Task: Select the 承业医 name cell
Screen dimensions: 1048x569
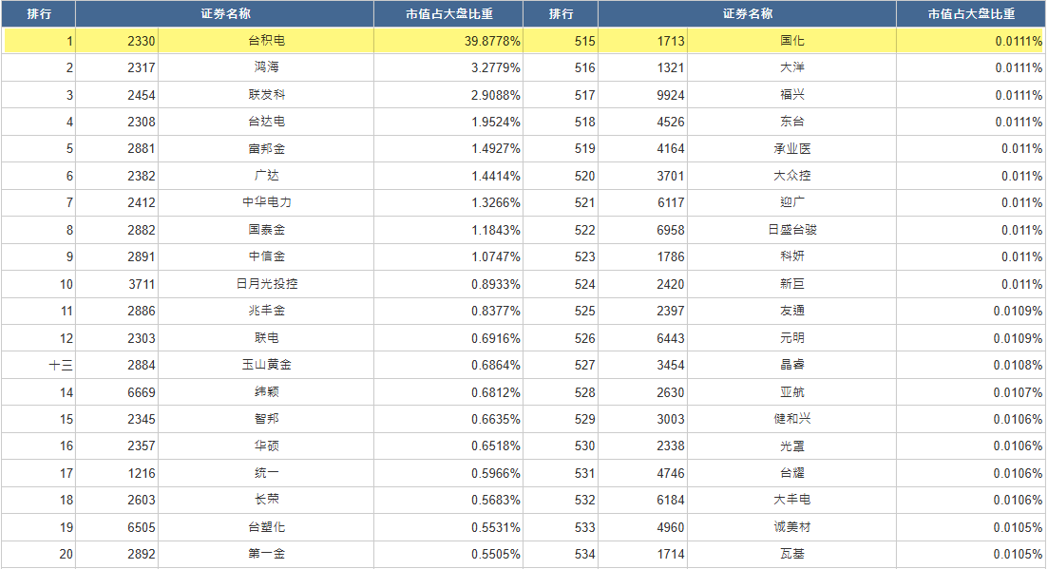Action: (792, 149)
